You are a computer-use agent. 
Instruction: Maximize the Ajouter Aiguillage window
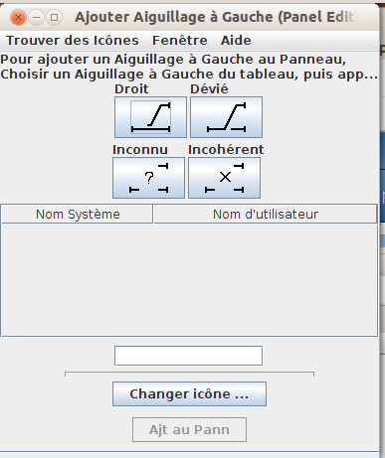click(x=54, y=17)
